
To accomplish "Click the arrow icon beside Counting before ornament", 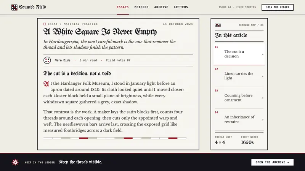I will tap(262, 98).
